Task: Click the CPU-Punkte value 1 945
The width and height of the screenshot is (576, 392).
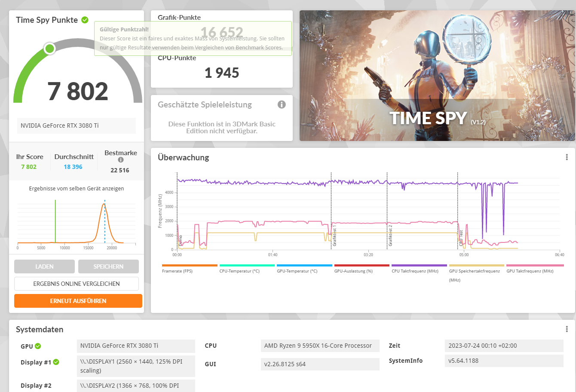Action: 222,73
